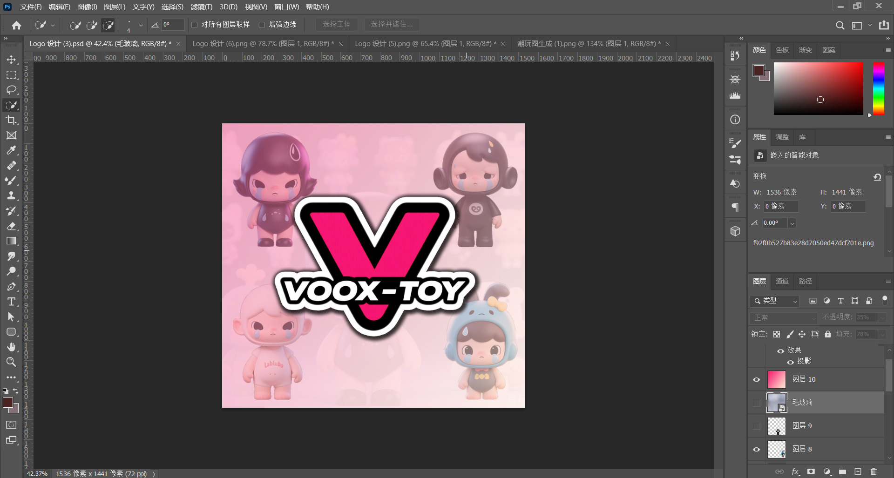Pick a color in the color field
The height and width of the screenshot is (478, 894).
coord(819,88)
